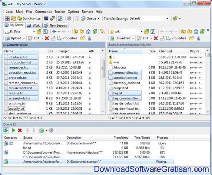The height and width of the screenshot is (175, 212).
Task: Open queue preferences gear icon
Action: pyautogui.click(x=51, y=130)
